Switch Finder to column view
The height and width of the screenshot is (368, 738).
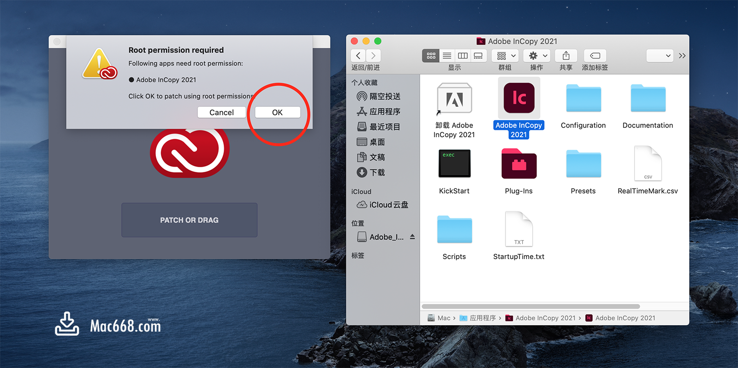[463, 56]
